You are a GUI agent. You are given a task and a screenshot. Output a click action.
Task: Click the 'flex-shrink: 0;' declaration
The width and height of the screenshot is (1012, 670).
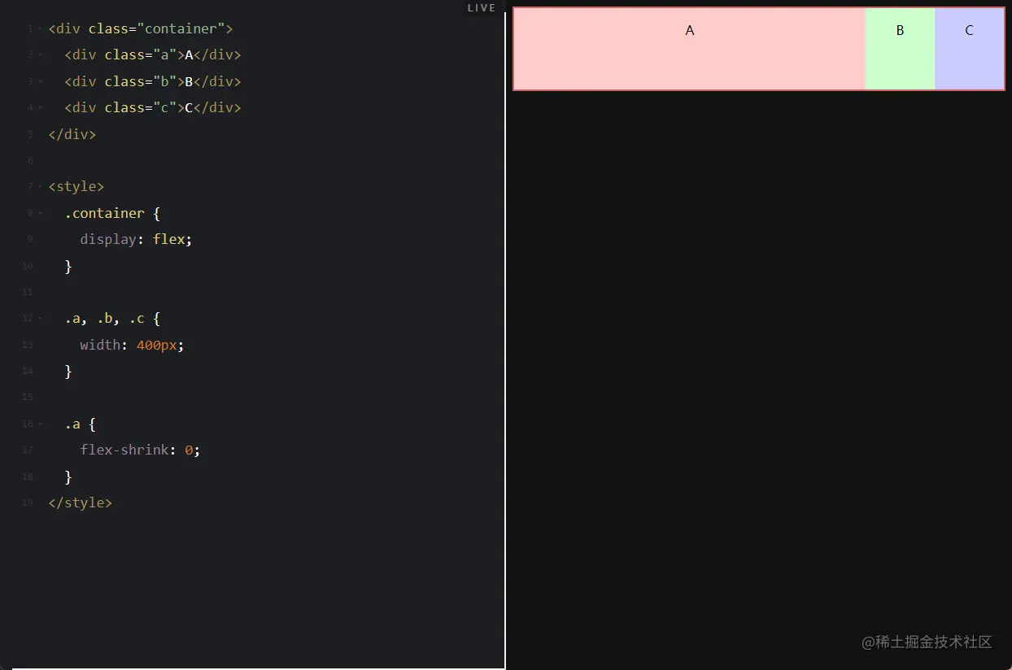(x=140, y=450)
